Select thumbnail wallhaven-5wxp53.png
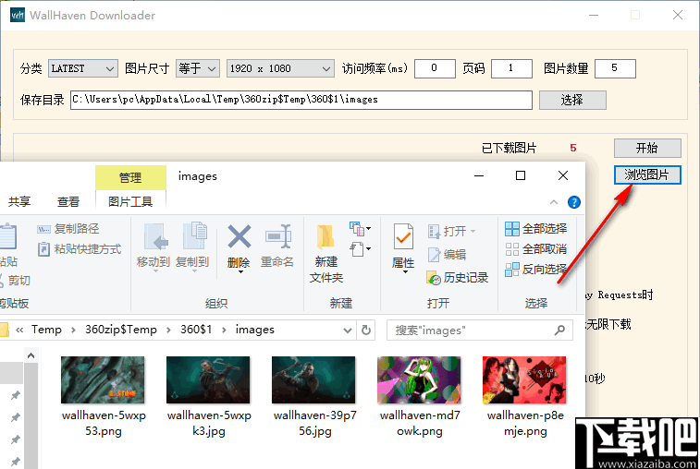 point(104,379)
